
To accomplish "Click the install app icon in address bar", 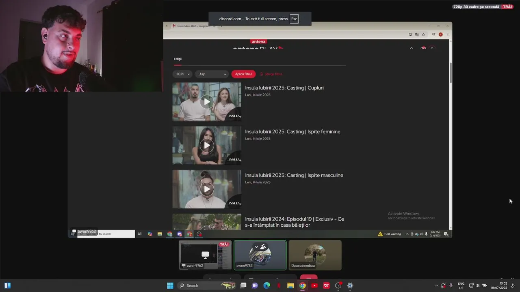I will (410, 34).
